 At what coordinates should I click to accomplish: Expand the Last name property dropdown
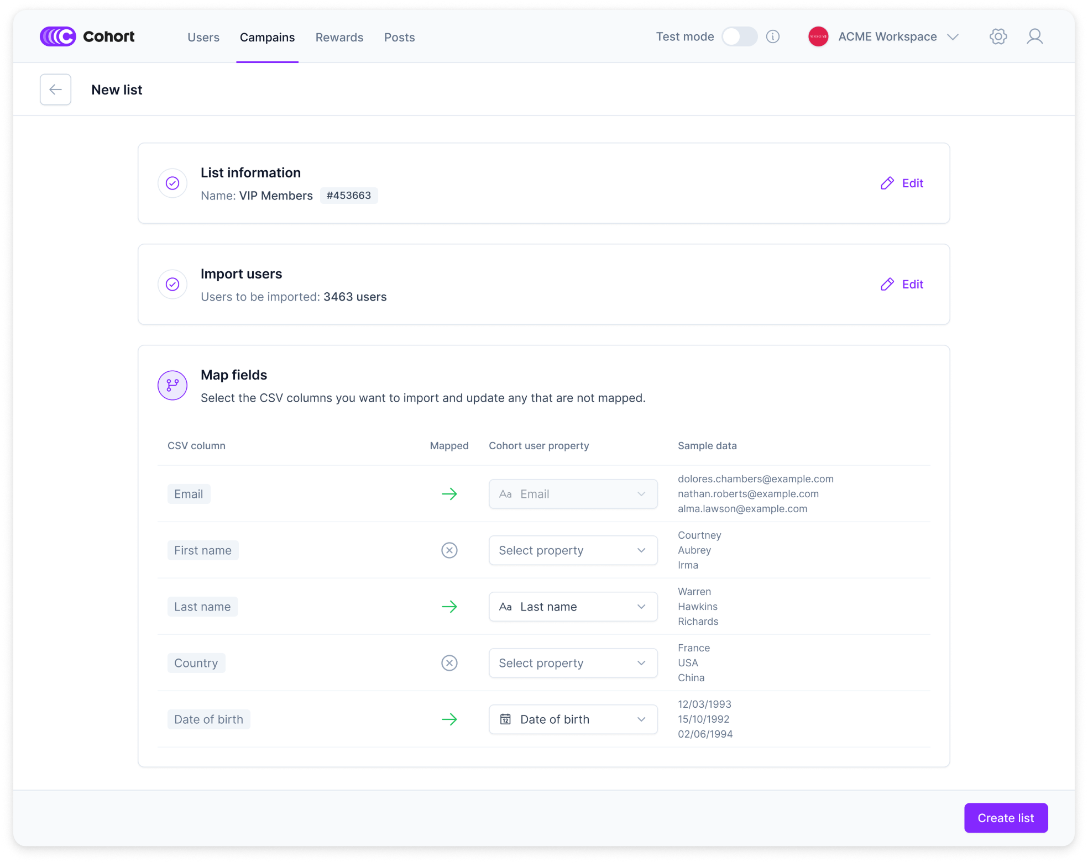[573, 607]
